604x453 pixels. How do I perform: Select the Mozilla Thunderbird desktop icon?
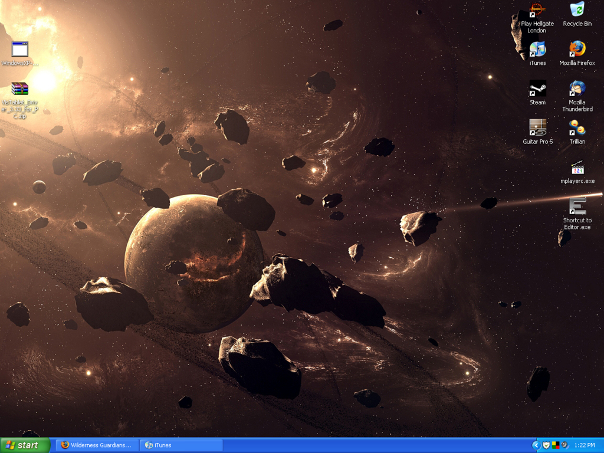tap(577, 96)
